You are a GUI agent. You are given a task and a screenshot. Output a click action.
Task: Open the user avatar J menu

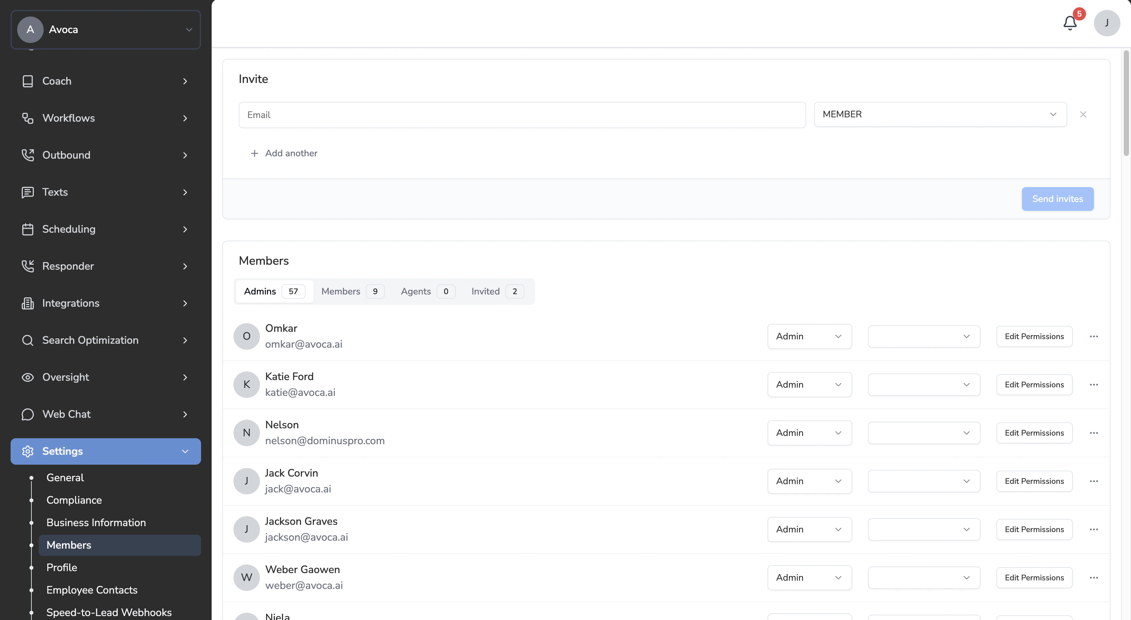(x=1107, y=23)
